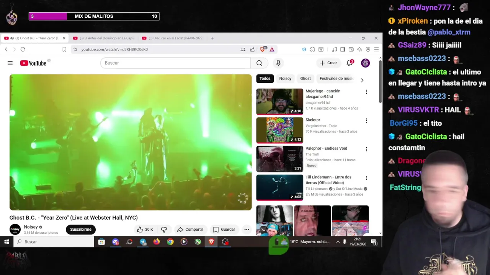490x275 pixels.
Task: Click the YouTube Buscar search field
Action: coord(175,63)
